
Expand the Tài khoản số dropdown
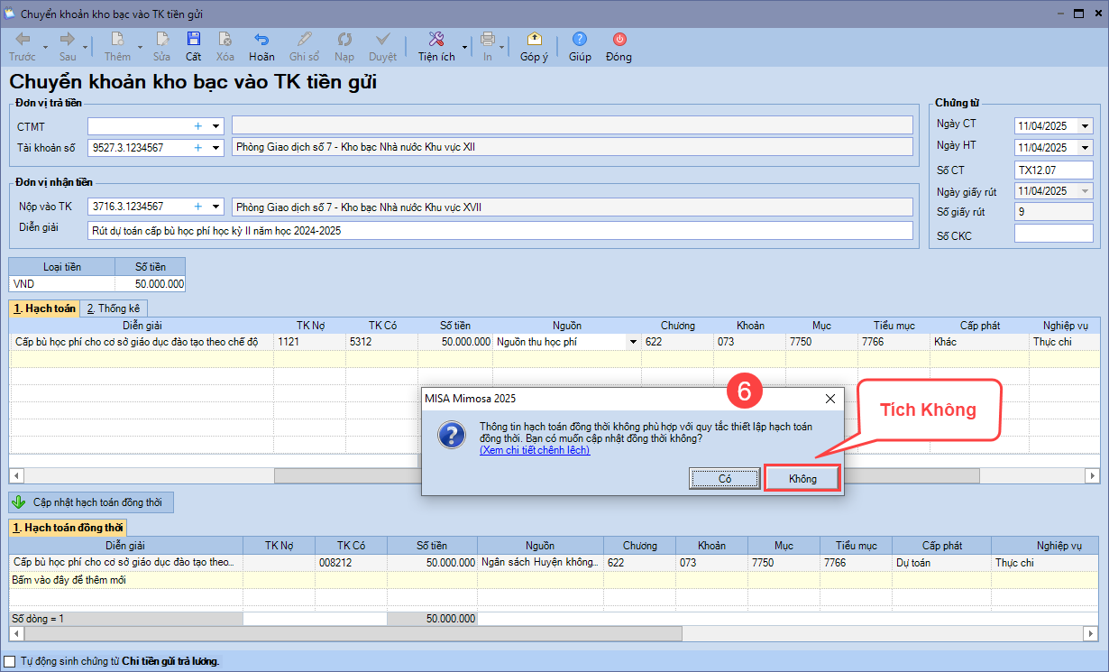tap(215, 148)
